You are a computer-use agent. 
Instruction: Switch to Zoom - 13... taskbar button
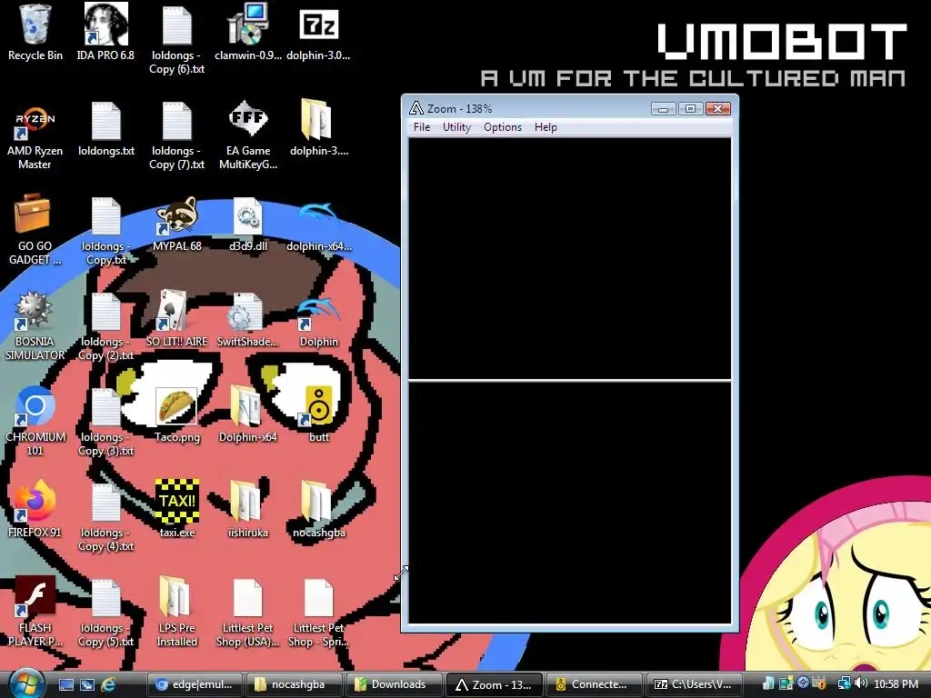(494, 684)
